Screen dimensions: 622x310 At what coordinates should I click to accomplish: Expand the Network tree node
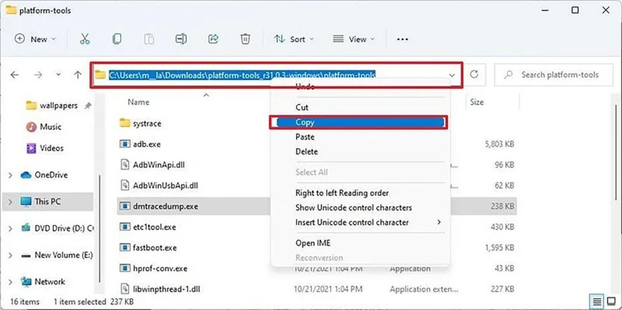10,282
